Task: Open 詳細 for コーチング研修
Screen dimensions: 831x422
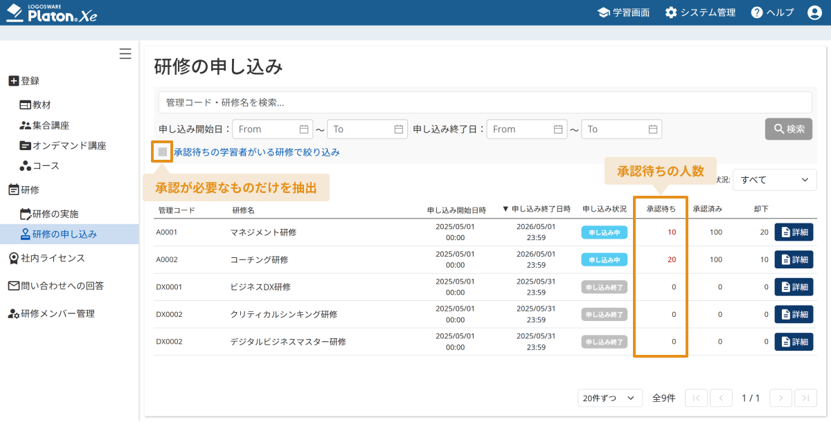Action: (794, 259)
